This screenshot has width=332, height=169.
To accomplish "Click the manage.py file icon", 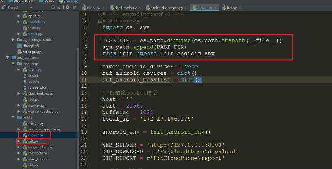I will click(20, 52).
